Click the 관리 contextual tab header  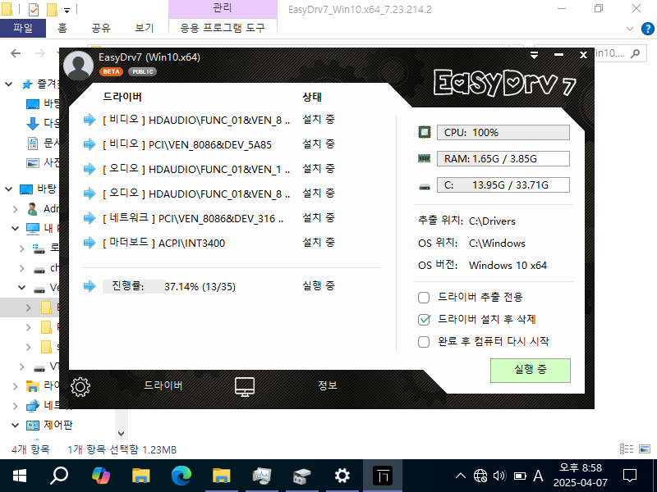(x=223, y=8)
